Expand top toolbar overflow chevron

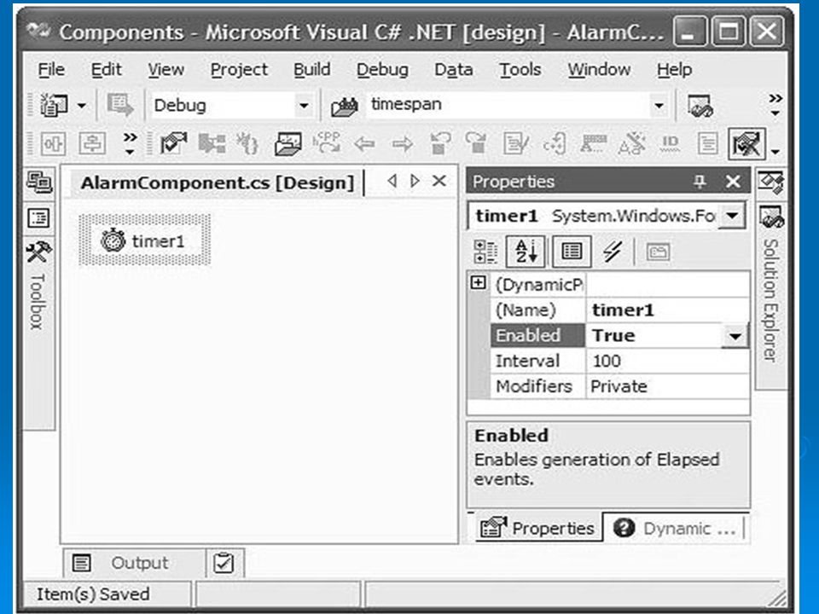point(775,104)
